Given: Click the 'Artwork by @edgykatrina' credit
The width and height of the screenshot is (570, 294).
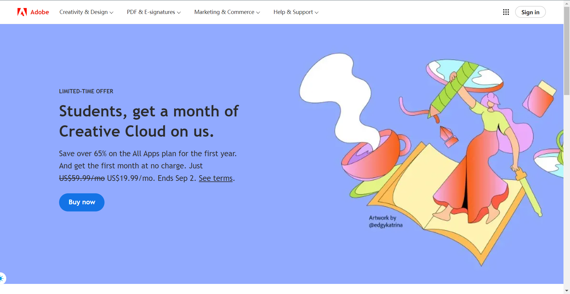Looking at the screenshot, I should (x=386, y=222).
